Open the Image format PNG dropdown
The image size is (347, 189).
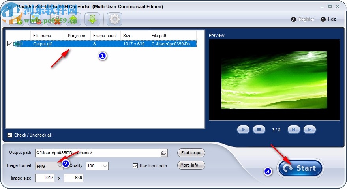[49, 166]
